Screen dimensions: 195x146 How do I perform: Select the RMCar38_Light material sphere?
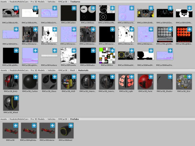126,82
